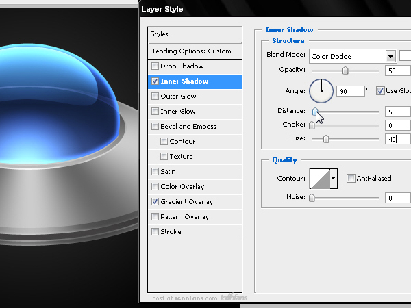Open the Blend Mode Color Dodge dropdown

click(x=353, y=56)
